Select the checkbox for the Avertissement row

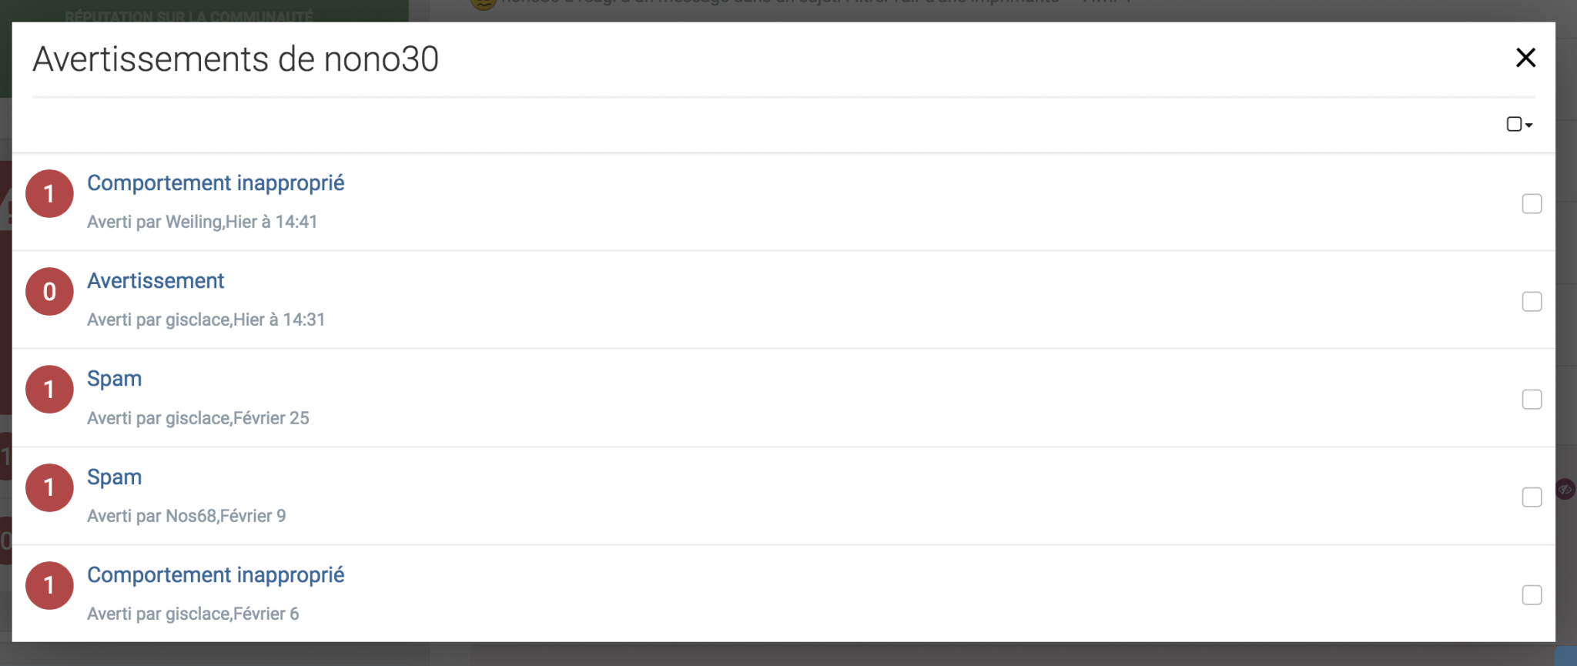click(1532, 302)
